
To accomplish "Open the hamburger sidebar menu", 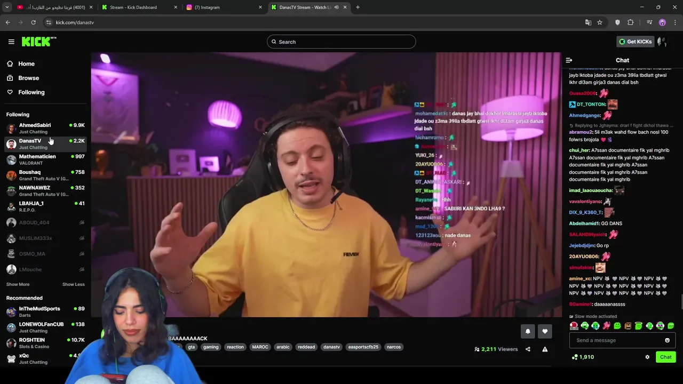I will pos(11,42).
